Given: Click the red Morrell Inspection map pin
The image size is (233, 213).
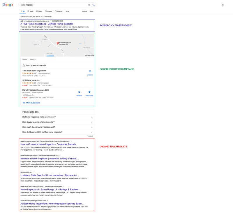Looking at the screenshot, I should click(x=58, y=43).
